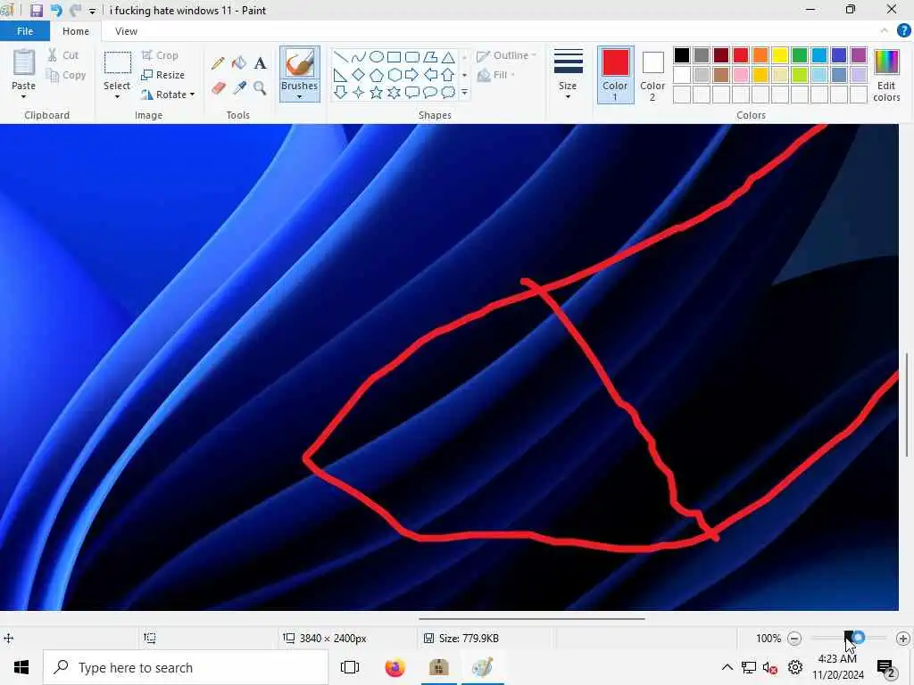Image resolution: width=914 pixels, height=685 pixels.
Task: Click the Copy button
Action: (66, 75)
